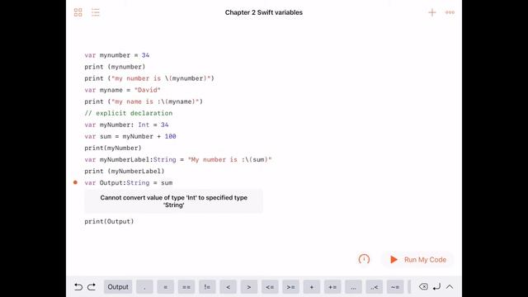Insert the ~= operator key
This screenshot has height=297, width=528.
[395, 287]
